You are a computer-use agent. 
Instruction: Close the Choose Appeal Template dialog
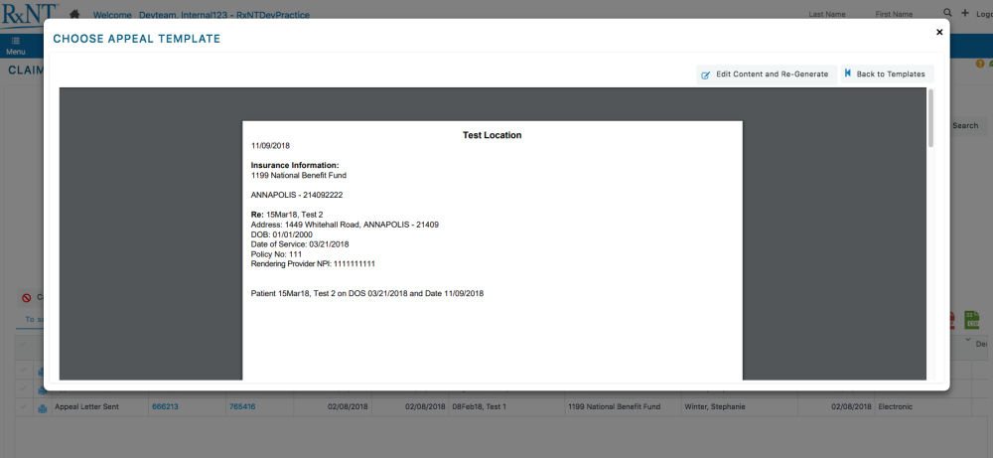[939, 32]
